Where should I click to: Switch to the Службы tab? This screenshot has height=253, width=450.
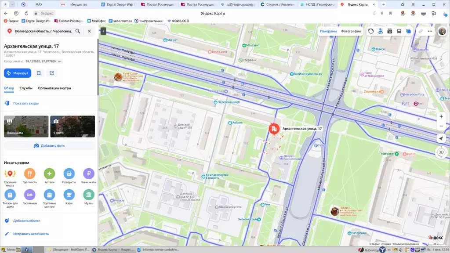click(x=26, y=88)
